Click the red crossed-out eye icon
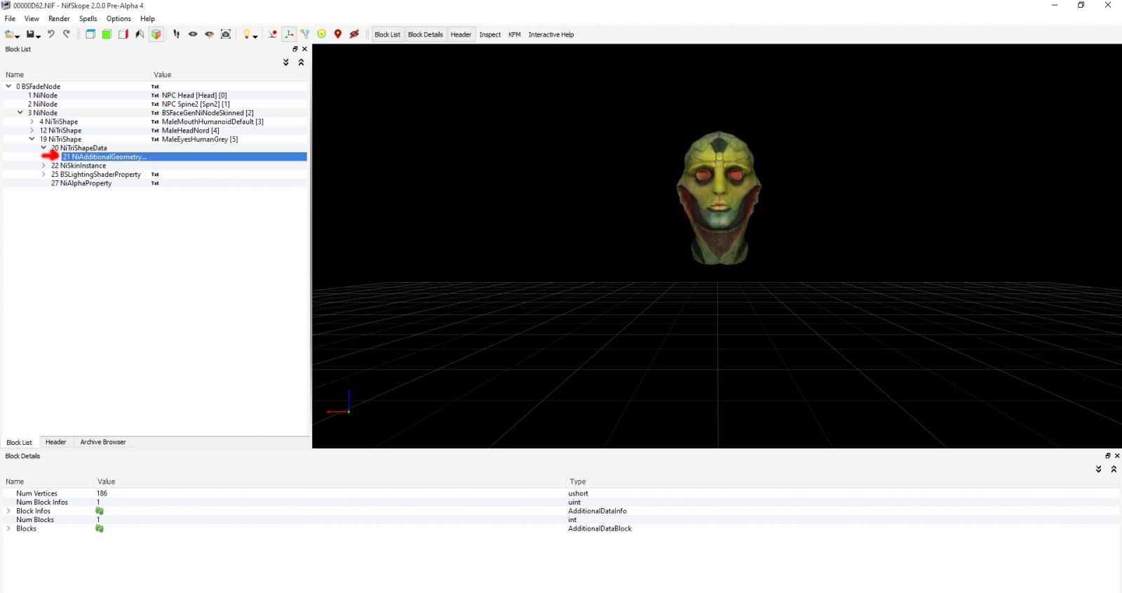 pos(354,34)
